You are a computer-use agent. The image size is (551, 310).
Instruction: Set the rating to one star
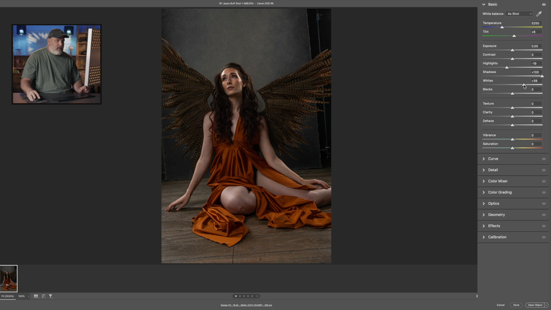[236, 296]
